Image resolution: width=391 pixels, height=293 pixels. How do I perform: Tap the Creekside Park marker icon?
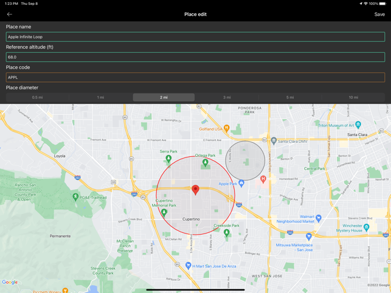[226, 233]
